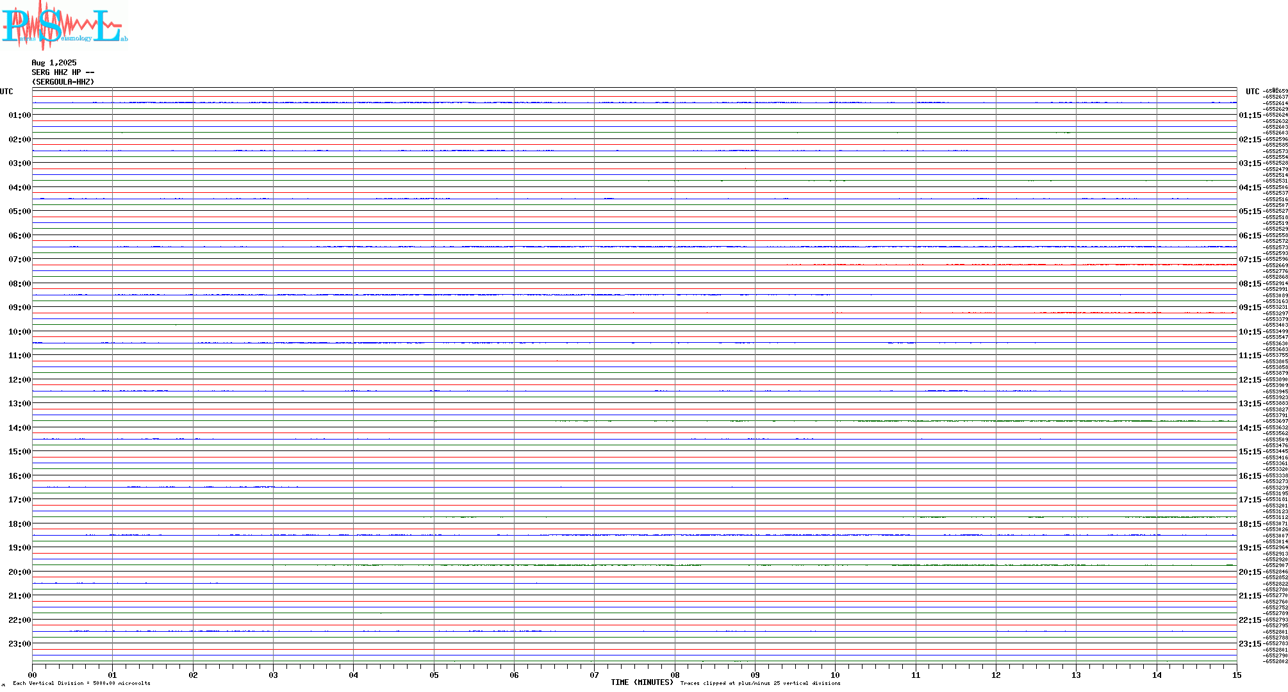The width and height of the screenshot is (1288, 692).
Task: Click minute 08 on the time axis
Action: tap(675, 675)
